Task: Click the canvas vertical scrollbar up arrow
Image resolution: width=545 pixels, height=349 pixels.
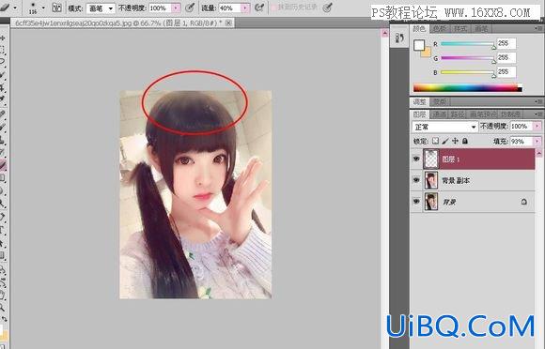Action: [384, 33]
